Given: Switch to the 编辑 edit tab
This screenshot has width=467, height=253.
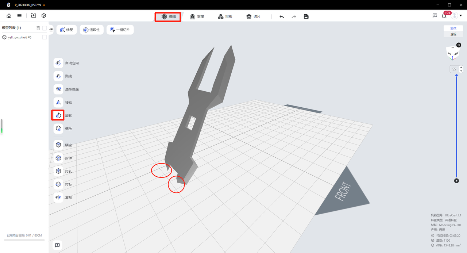Looking at the screenshot, I should [168, 17].
